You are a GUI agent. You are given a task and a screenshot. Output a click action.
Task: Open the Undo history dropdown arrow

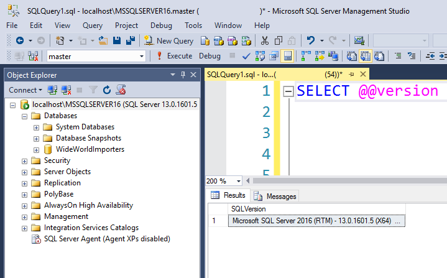[322, 41]
